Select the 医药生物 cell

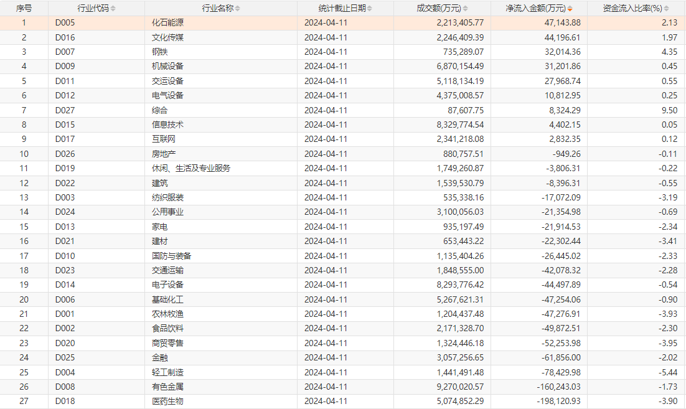(167, 402)
